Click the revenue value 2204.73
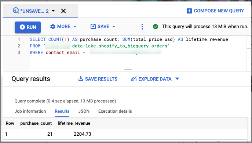 83,134
